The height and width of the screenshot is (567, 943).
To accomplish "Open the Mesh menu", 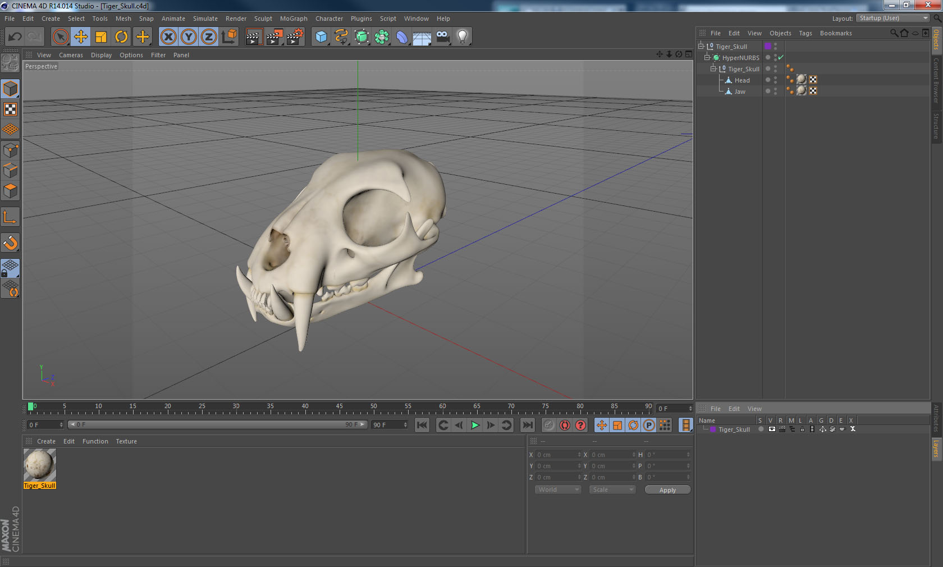I will [123, 19].
